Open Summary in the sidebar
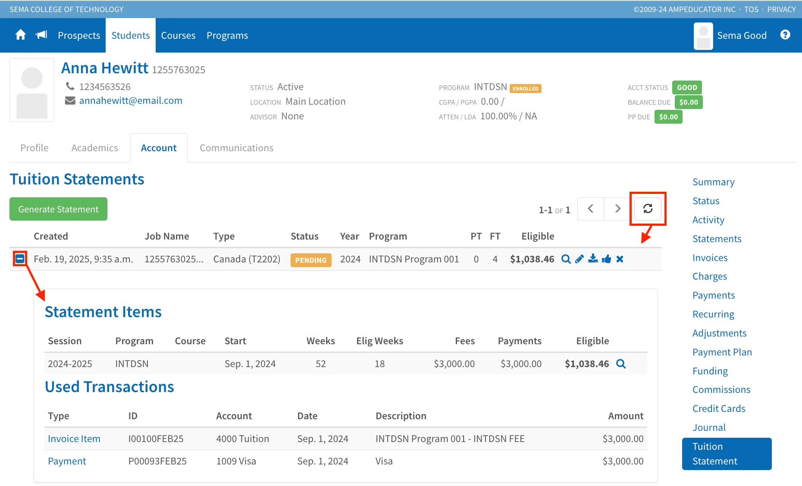 click(713, 182)
